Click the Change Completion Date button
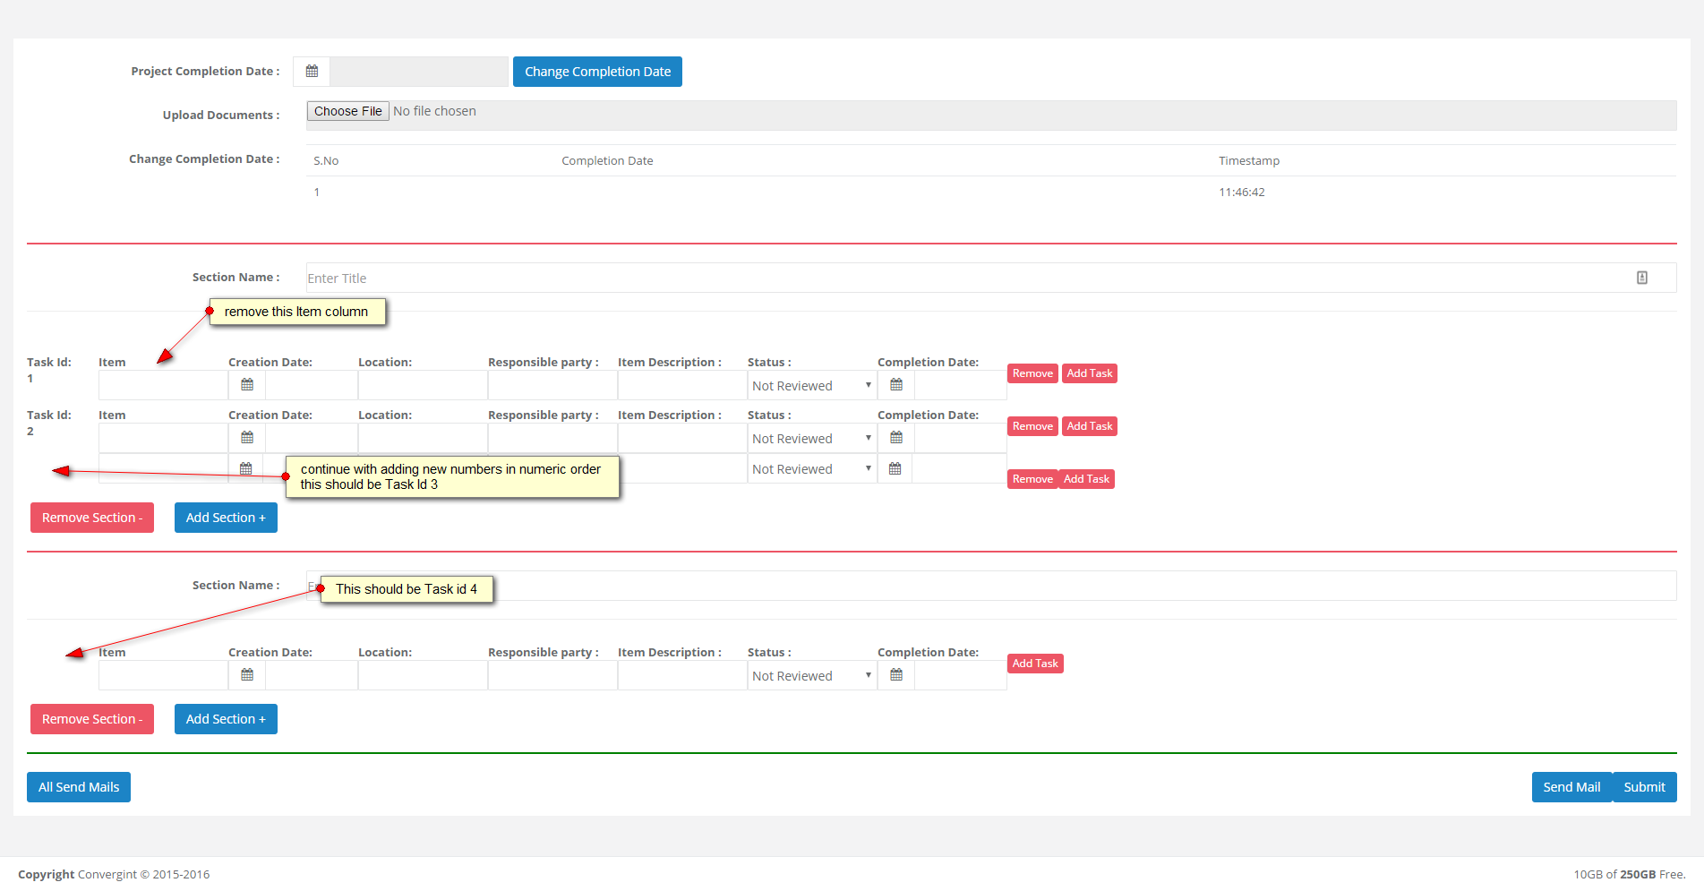Screen dimensions: 1704x891 click(x=597, y=72)
